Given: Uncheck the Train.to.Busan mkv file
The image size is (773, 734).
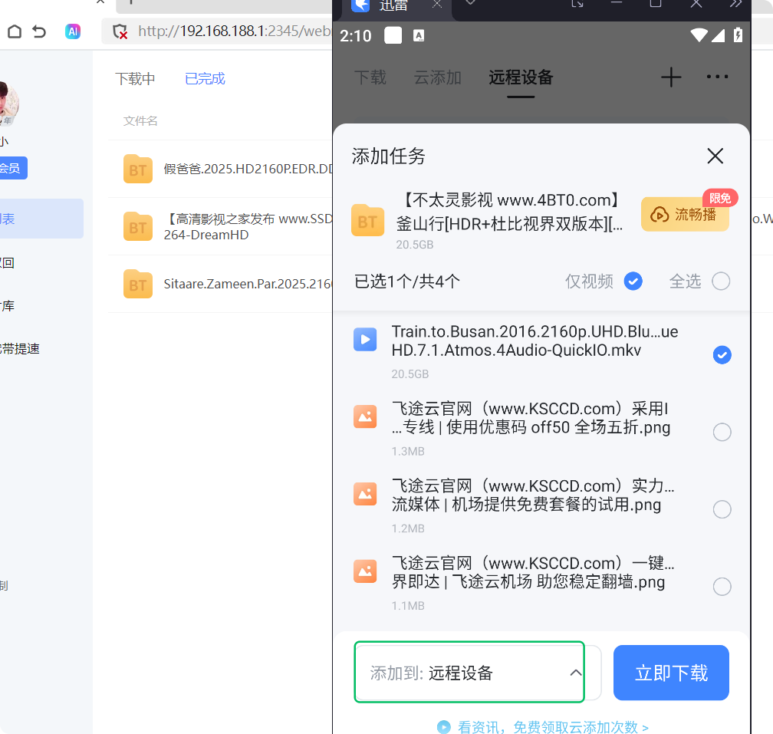Looking at the screenshot, I should [722, 355].
